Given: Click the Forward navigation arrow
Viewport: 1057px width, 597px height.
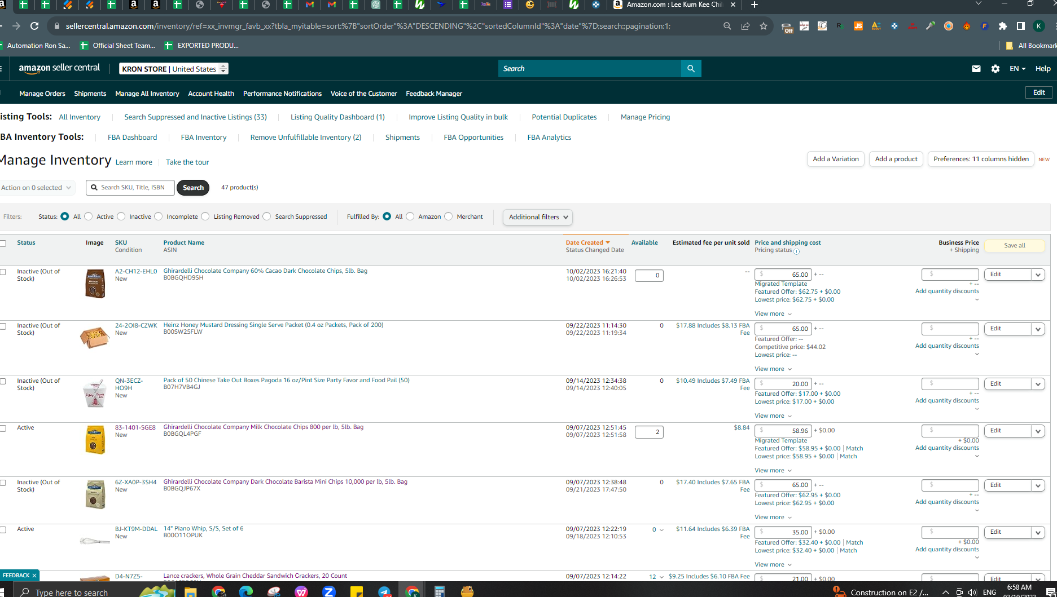Looking at the screenshot, I should (x=16, y=26).
